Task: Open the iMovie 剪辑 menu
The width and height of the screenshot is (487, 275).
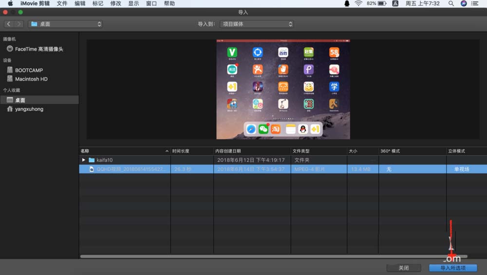Action: click(35, 3)
